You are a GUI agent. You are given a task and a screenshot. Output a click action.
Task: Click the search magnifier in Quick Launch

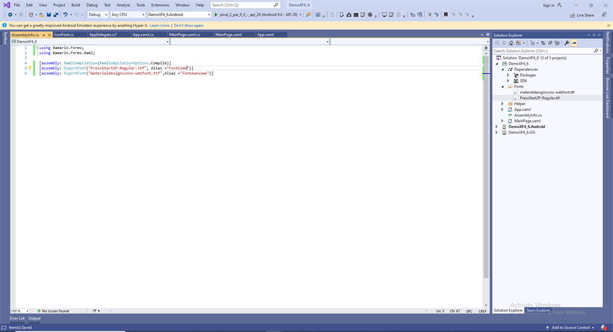[276, 5]
